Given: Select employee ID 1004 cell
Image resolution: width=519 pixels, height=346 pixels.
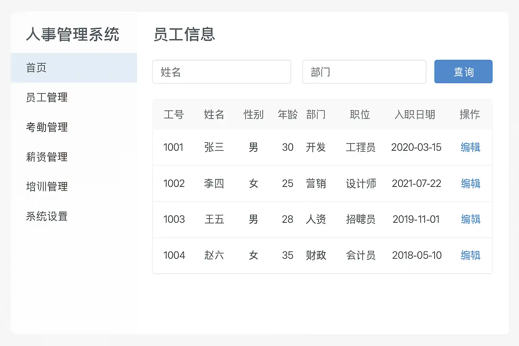Looking at the screenshot, I should tap(174, 255).
